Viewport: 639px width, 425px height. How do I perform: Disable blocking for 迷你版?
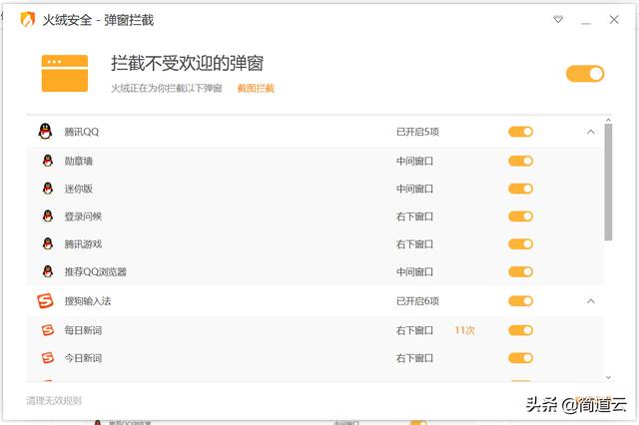click(520, 189)
